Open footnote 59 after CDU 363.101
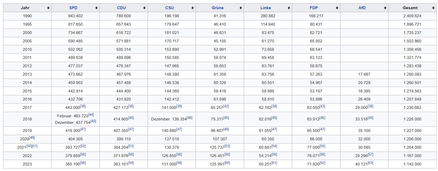438x171 pixels. [131, 163]
